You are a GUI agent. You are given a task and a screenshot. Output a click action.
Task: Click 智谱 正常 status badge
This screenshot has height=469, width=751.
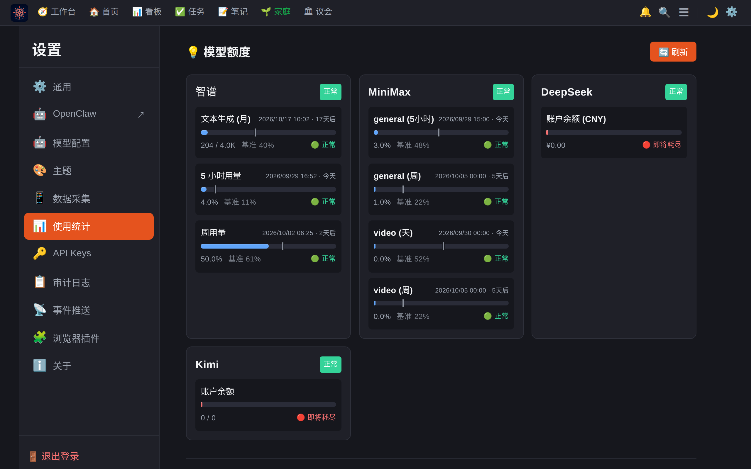331,92
